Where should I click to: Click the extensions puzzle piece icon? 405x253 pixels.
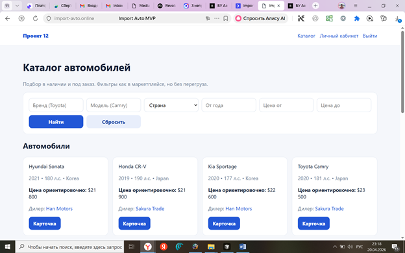click(x=357, y=18)
